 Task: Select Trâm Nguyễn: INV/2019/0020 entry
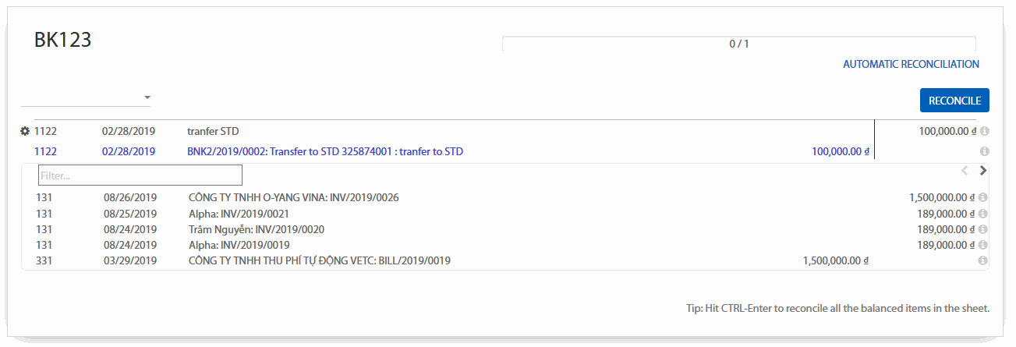257,229
